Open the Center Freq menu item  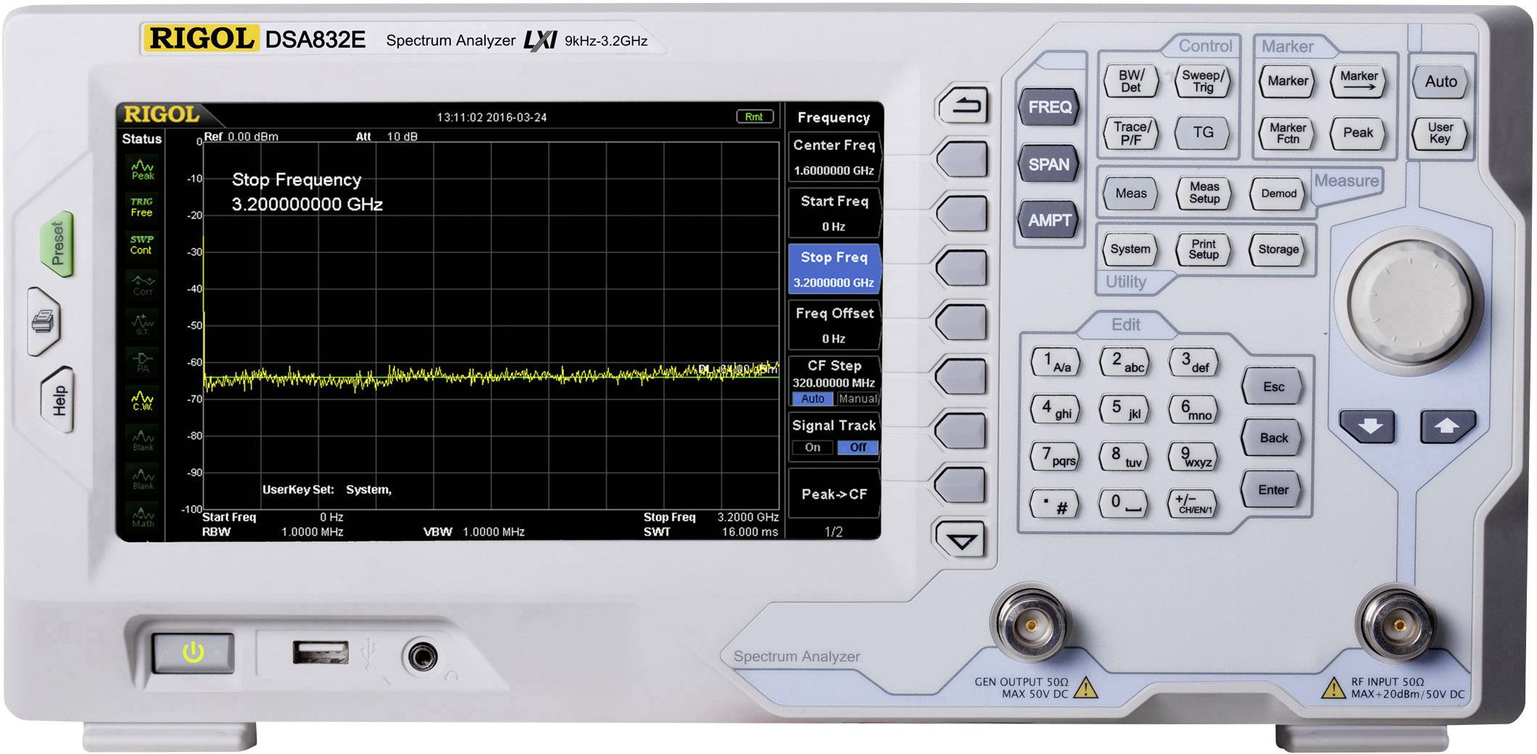[x=834, y=157]
